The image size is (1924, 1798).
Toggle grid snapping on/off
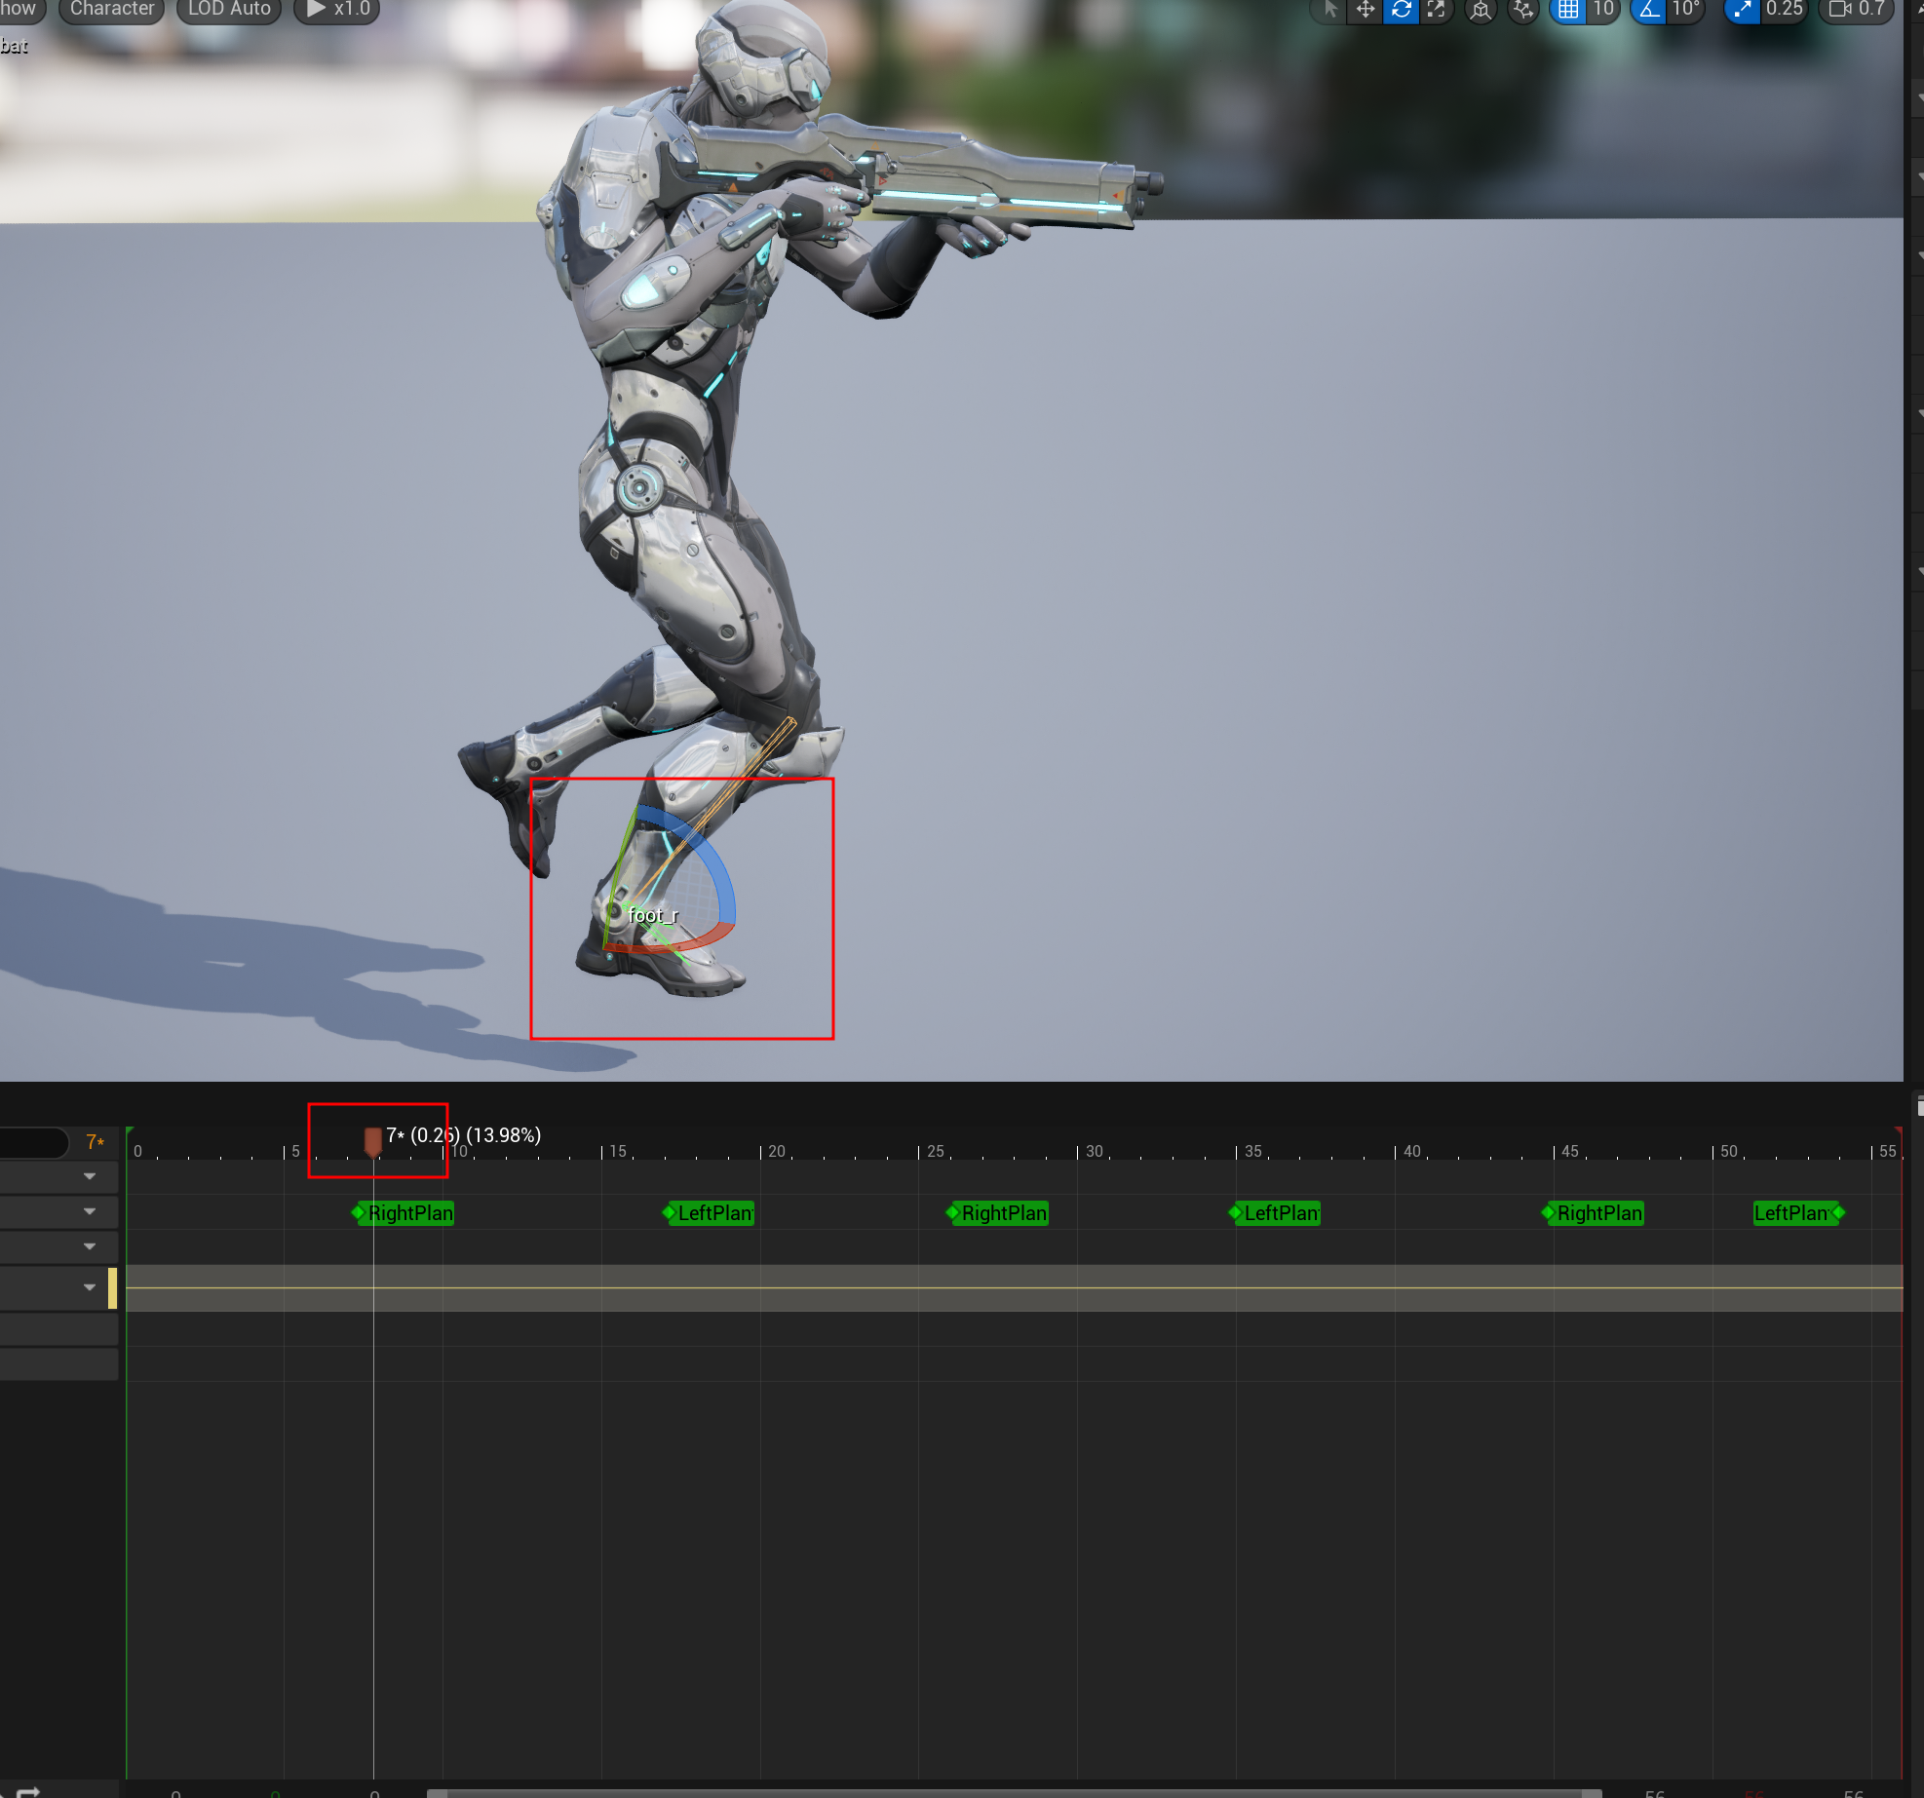pos(1567,10)
